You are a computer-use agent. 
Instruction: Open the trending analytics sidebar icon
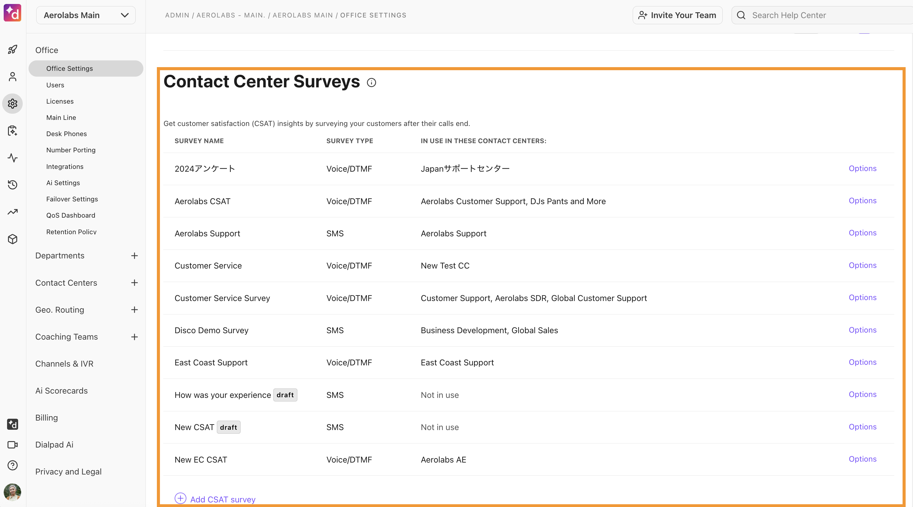pyautogui.click(x=12, y=212)
